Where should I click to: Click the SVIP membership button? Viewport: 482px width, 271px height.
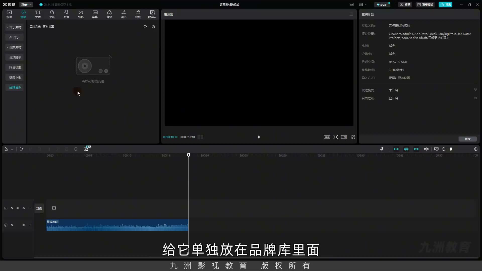coord(382,5)
